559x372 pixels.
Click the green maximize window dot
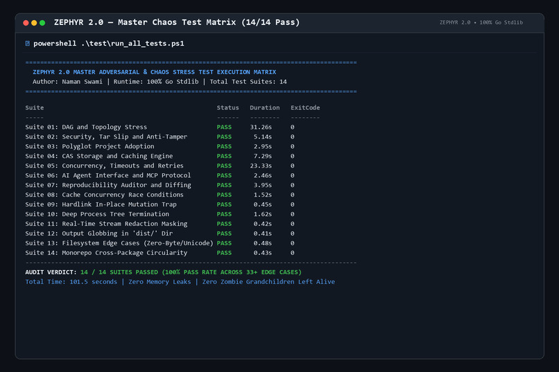point(42,23)
